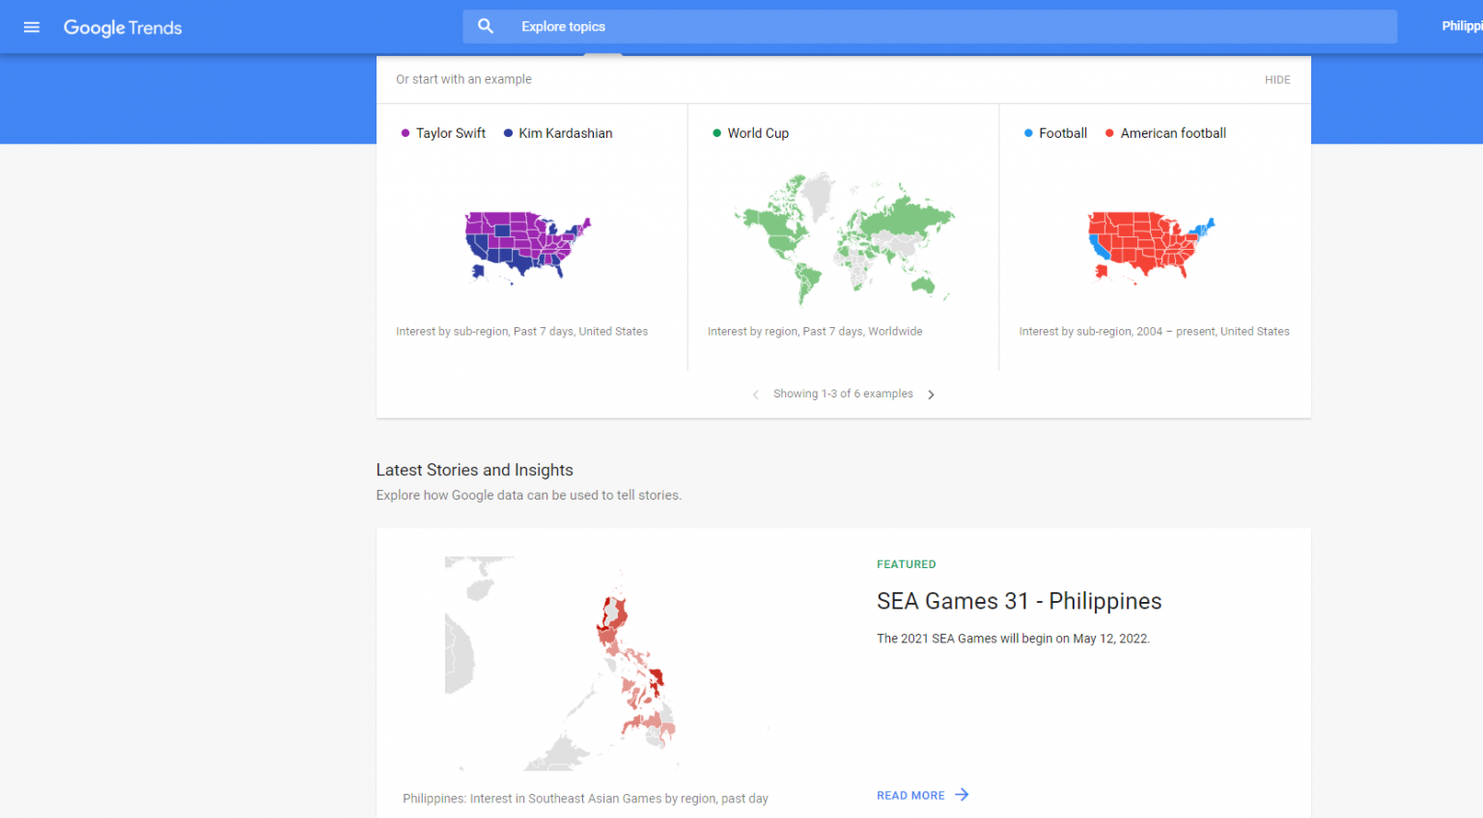Click the Football legend label
This screenshot has width=1483, height=818.
pos(1063,132)
